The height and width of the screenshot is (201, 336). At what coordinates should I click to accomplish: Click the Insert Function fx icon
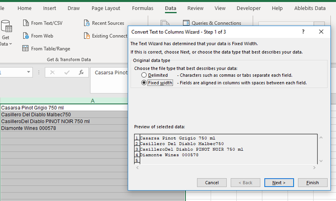[81, 72]
